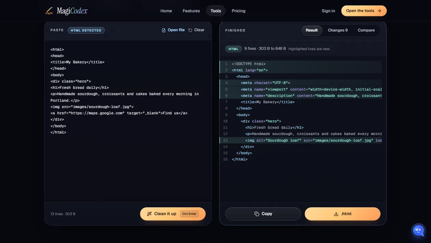Click the '<h1>Fresh bread daily</h1>' pasted line
The width and height of the screenshot is (431, 243).
tap(79, 88)
